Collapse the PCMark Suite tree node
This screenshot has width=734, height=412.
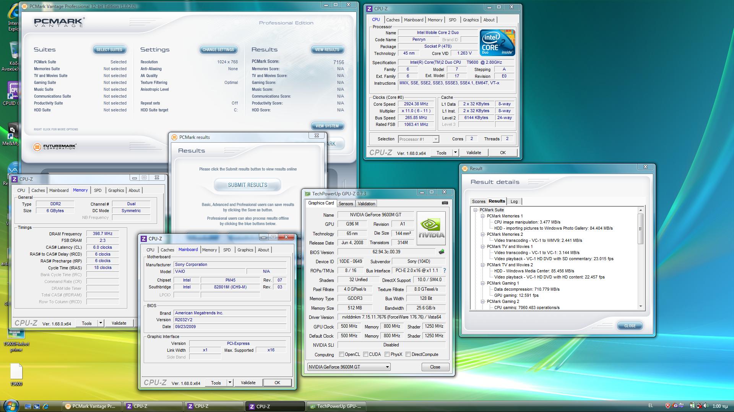[475, 210]
